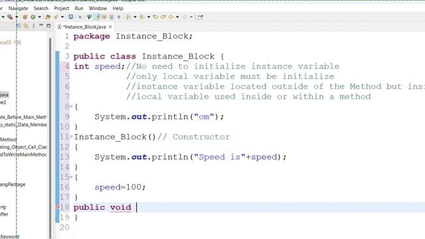Image resolution: width=425 pixels, height=239 pixels.
Task: Click the green New Java Class icon
Action: (x=33, y=17)
